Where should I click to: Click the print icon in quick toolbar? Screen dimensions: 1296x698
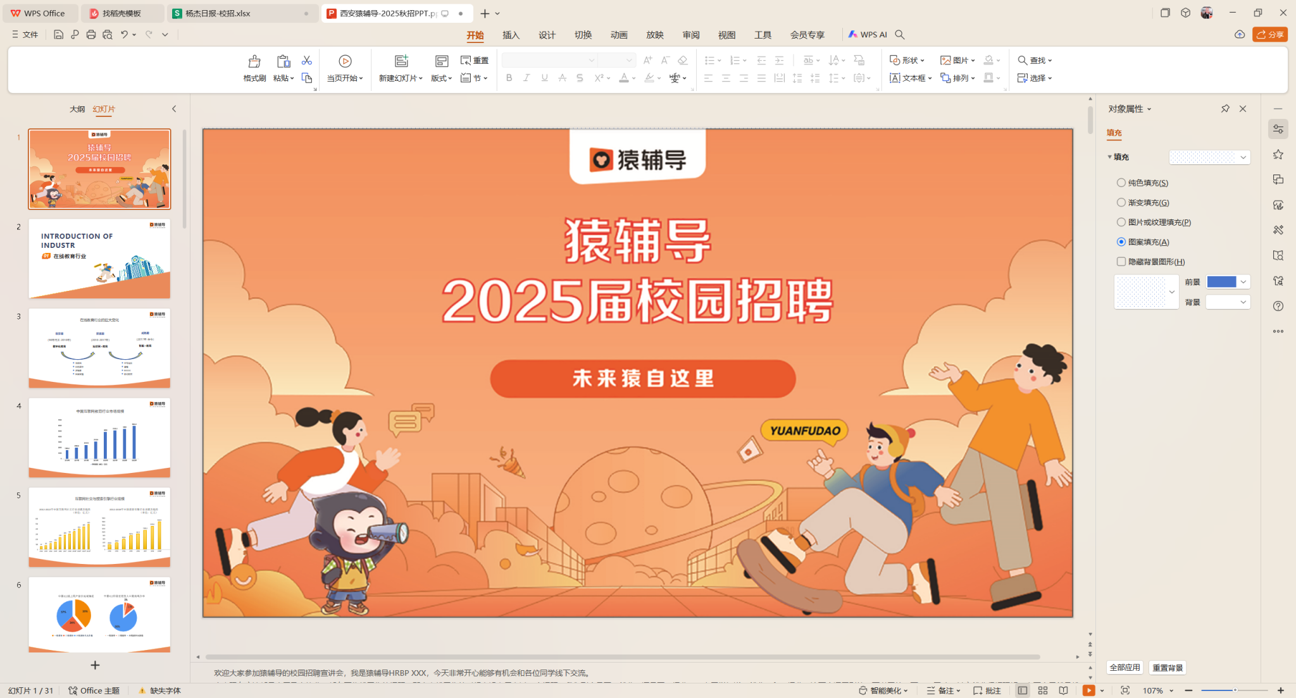pos(91,35)
